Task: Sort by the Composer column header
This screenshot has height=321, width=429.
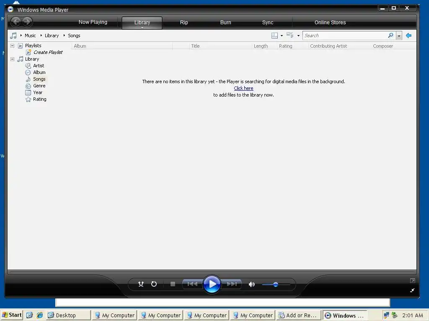Action: [393, 46]
